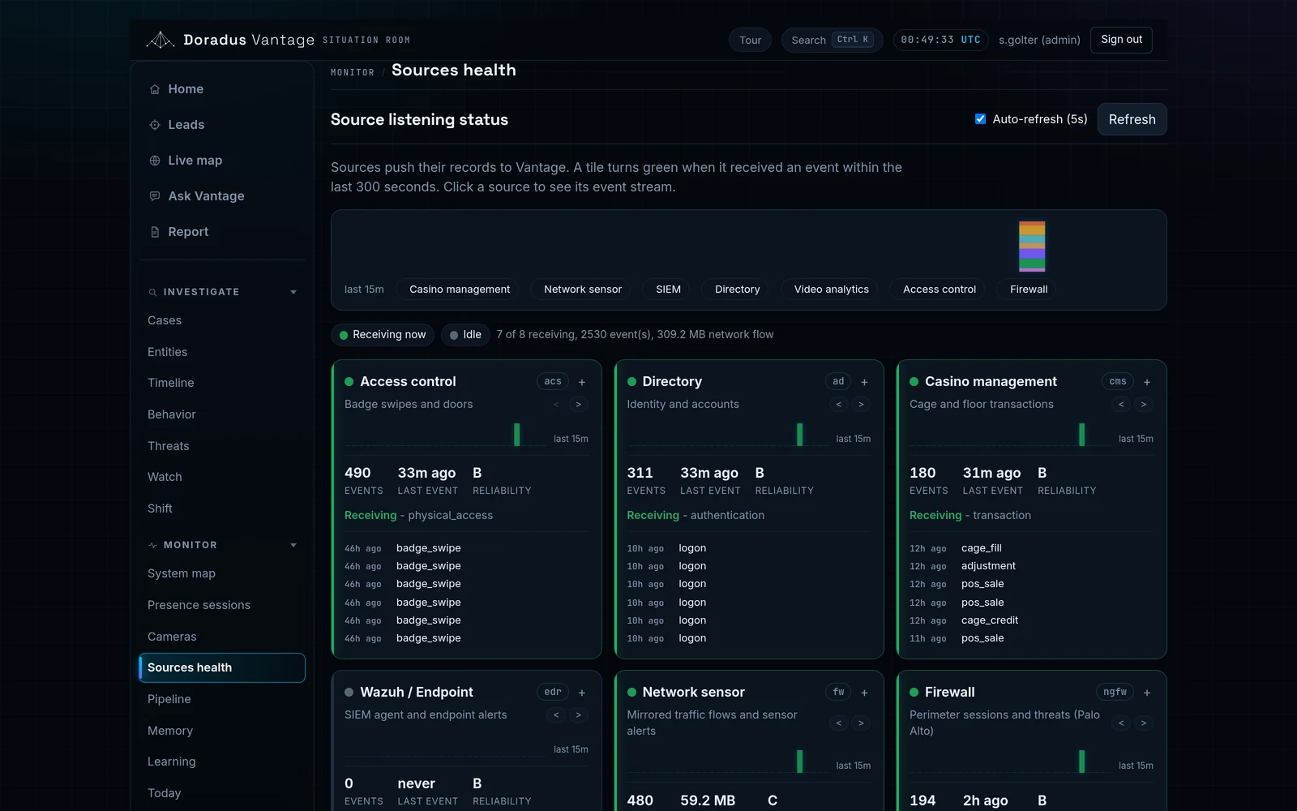Viewport: 1297px width, 811px height.
Task: Expand Casino management tile with plus icon
Action: 1147,382
